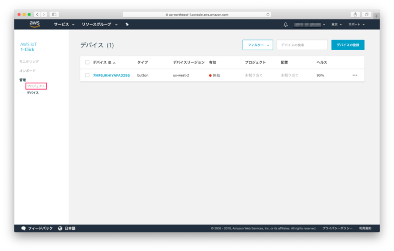Viewport: 394px width, 251px height.
Task: Click the デバイスの登録 button
Action: (x=348, y=45)
